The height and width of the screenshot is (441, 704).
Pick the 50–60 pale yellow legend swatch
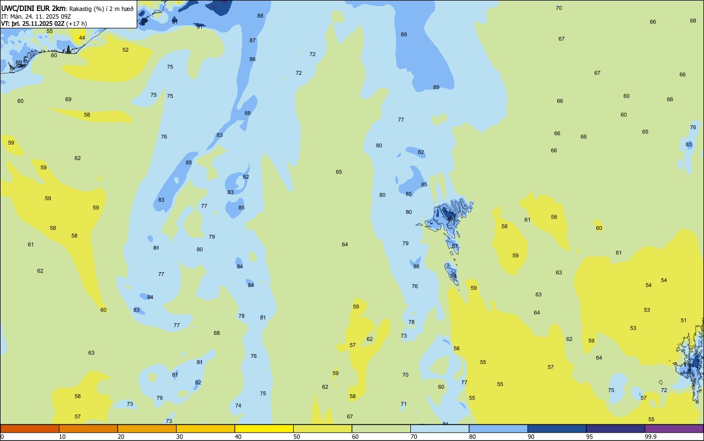(322, 428)
